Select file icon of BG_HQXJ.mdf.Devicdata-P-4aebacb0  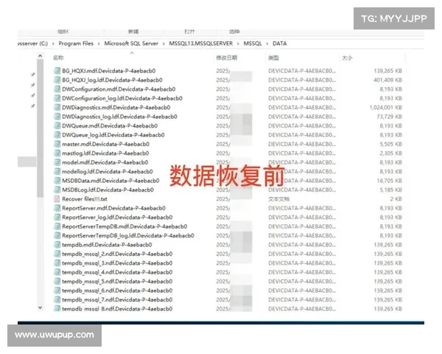pos(57,71)
